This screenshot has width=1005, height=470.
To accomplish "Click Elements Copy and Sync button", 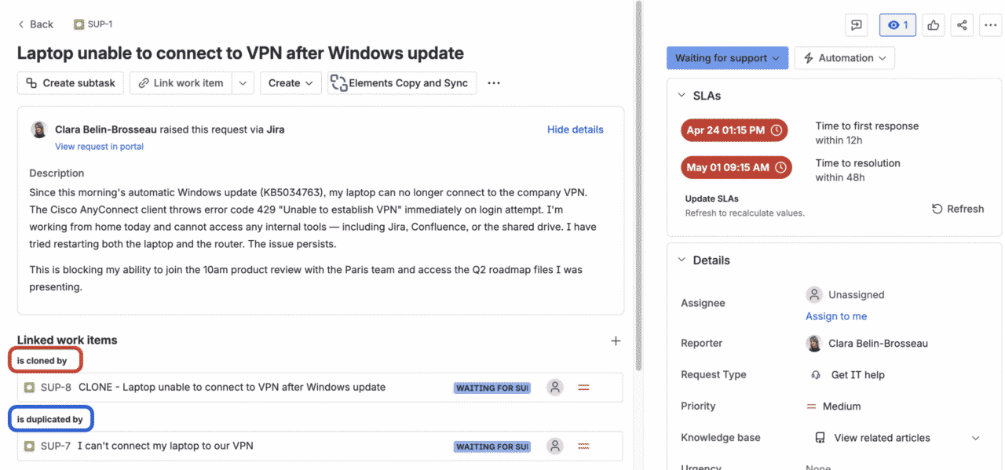I will 401,83.
